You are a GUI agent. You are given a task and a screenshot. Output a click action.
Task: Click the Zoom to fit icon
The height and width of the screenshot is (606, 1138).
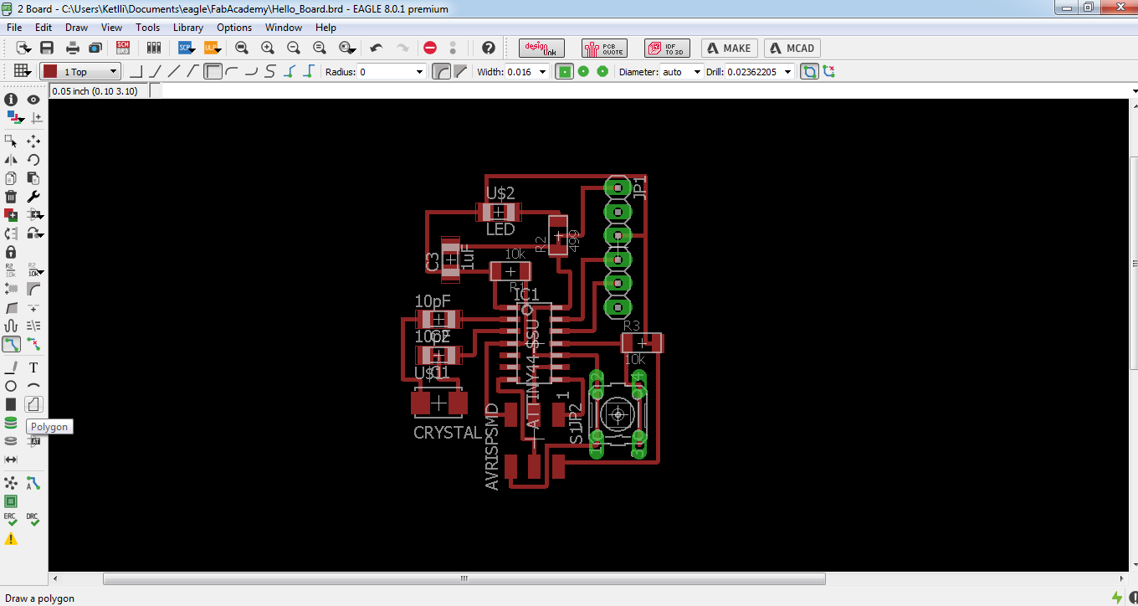(242, 48)
